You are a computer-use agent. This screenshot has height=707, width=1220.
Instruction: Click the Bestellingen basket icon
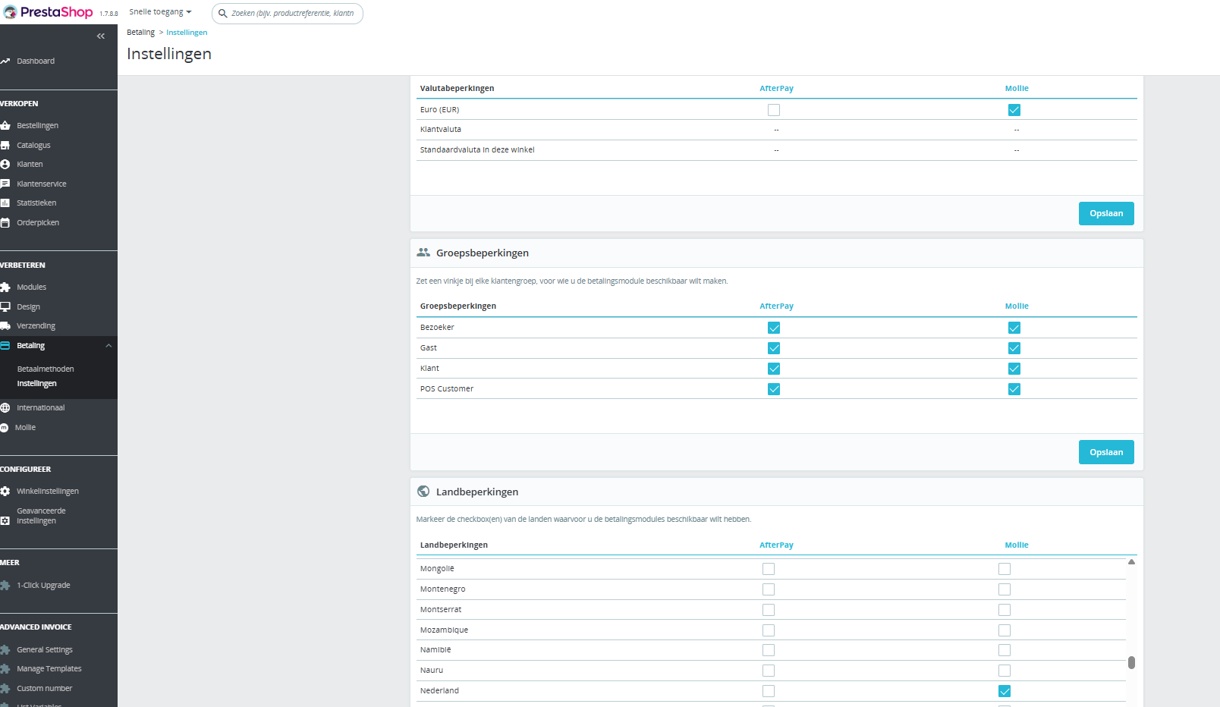click(5, 125)
